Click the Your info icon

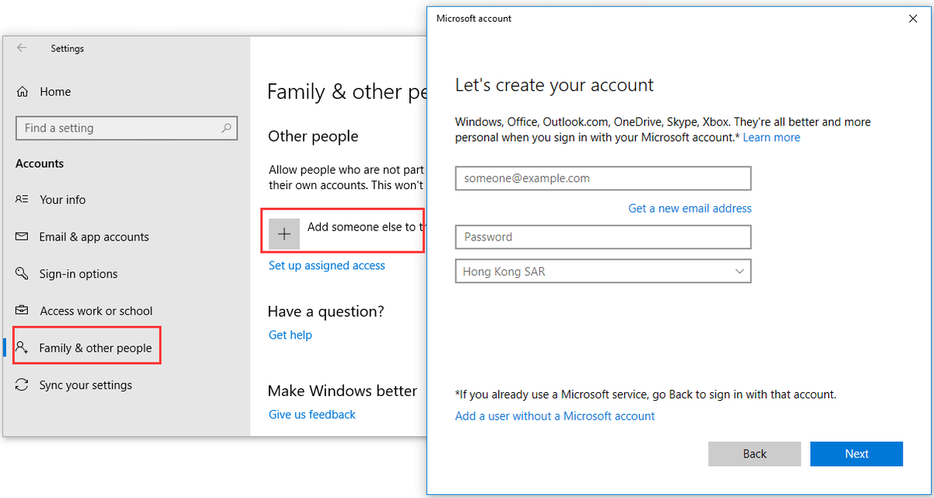(22, 200)
